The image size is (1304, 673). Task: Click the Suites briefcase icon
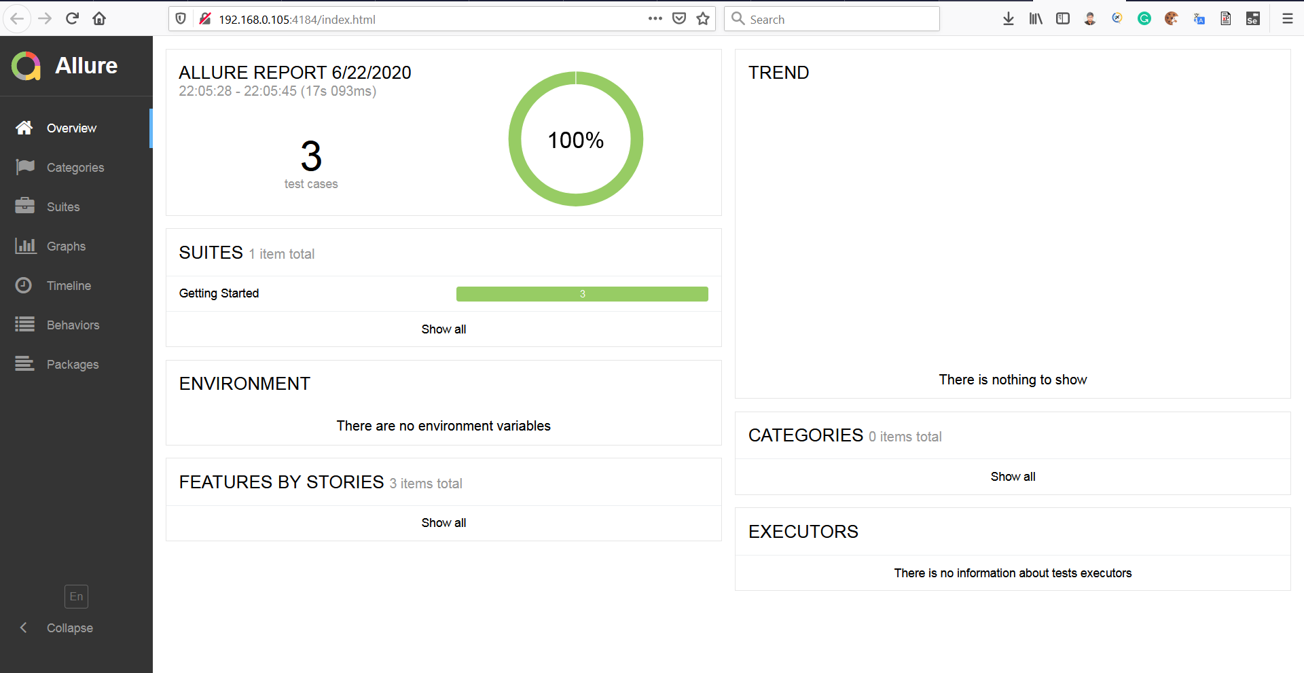25,206
